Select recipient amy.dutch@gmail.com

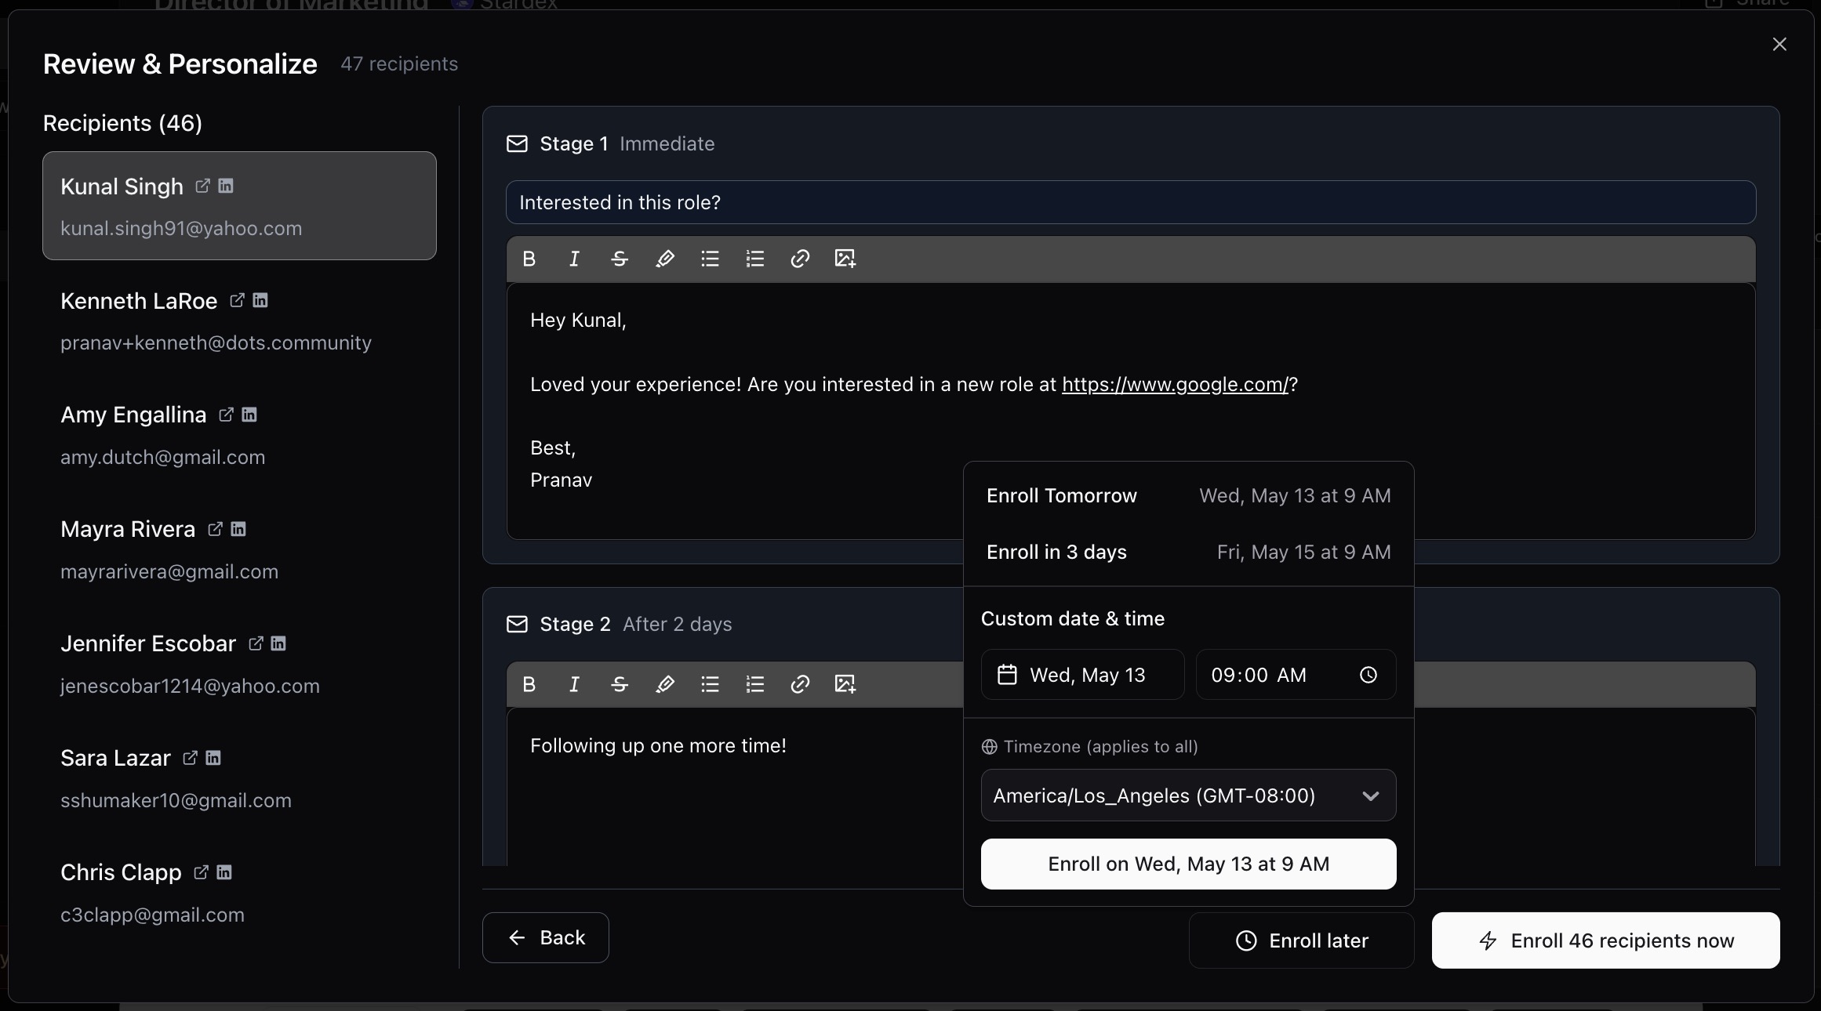pos(239,435)
